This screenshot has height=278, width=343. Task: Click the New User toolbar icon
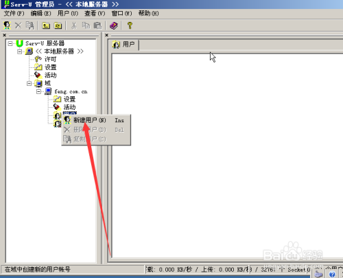click(x=7, y=25)
